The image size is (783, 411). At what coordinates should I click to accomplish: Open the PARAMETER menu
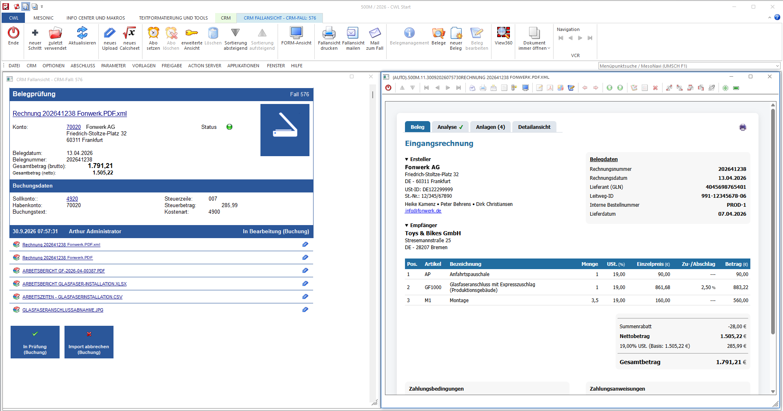113,66
